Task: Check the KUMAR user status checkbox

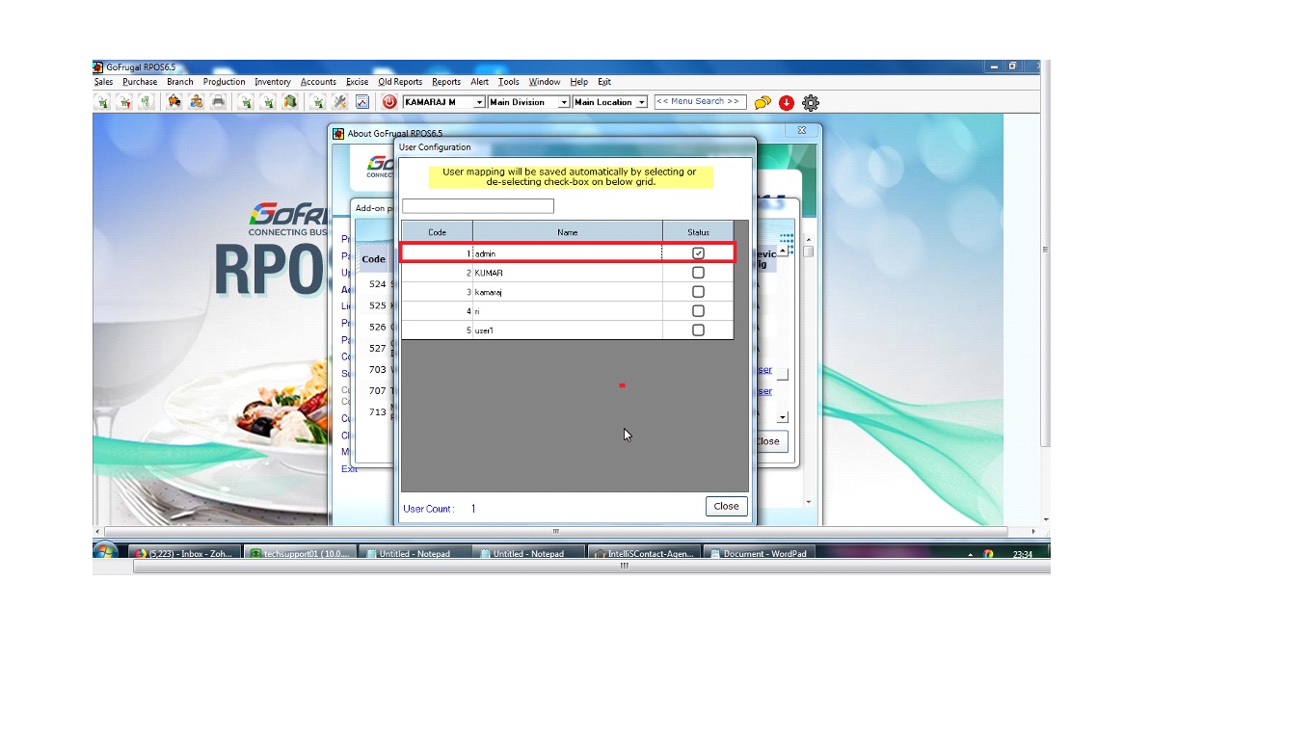Action: click(x=698, y=273)
